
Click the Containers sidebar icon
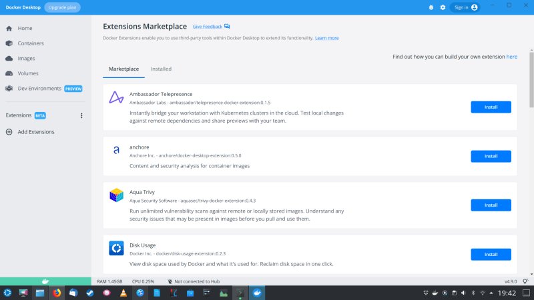[9, 43]
